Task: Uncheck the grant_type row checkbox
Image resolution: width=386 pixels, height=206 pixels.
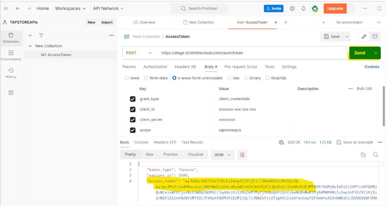Action: tap(133, 99)
